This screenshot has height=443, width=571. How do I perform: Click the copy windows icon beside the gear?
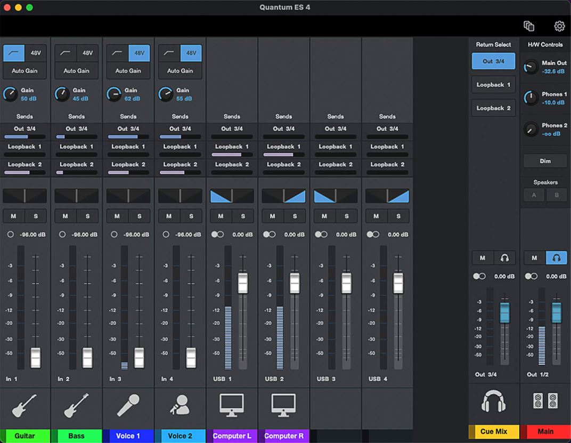[x=528, y=26]
